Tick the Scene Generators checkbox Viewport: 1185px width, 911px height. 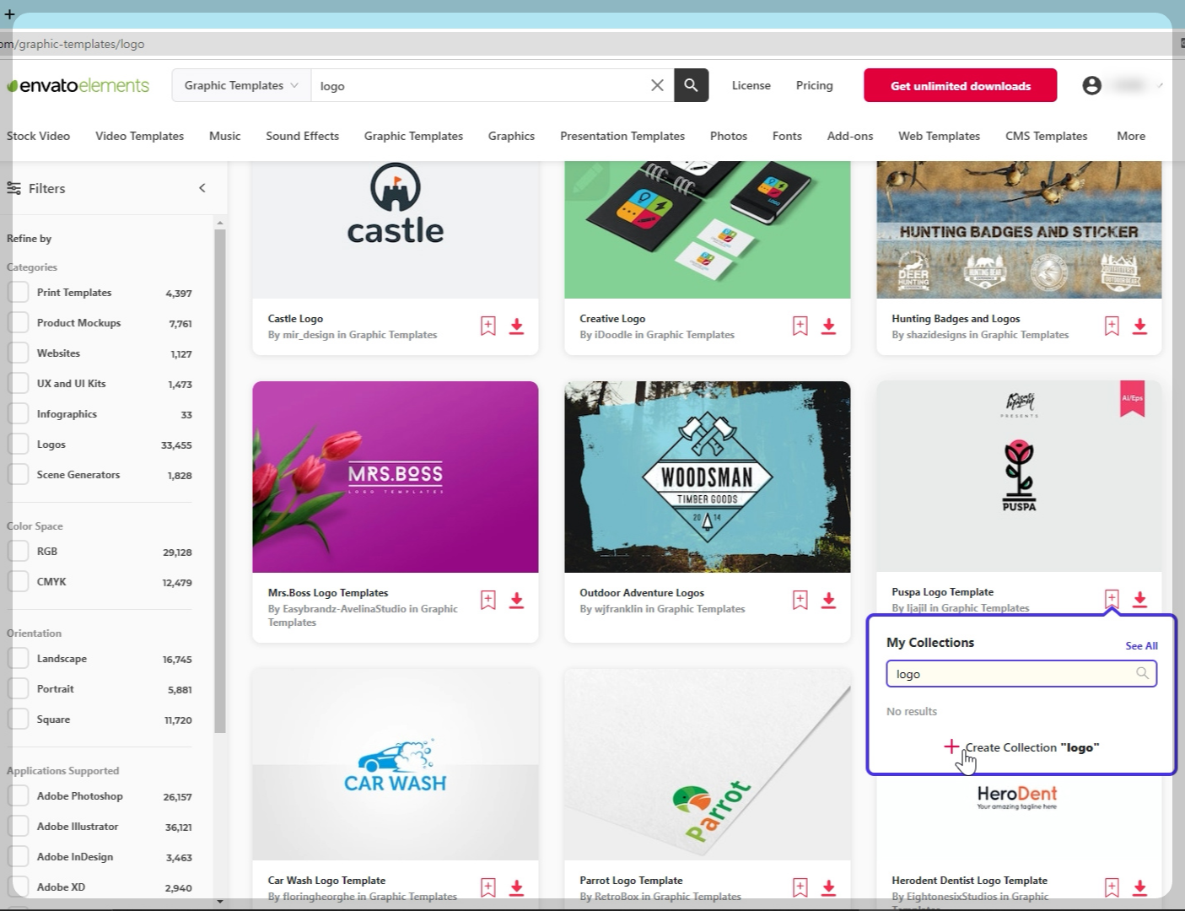[18, 475]
